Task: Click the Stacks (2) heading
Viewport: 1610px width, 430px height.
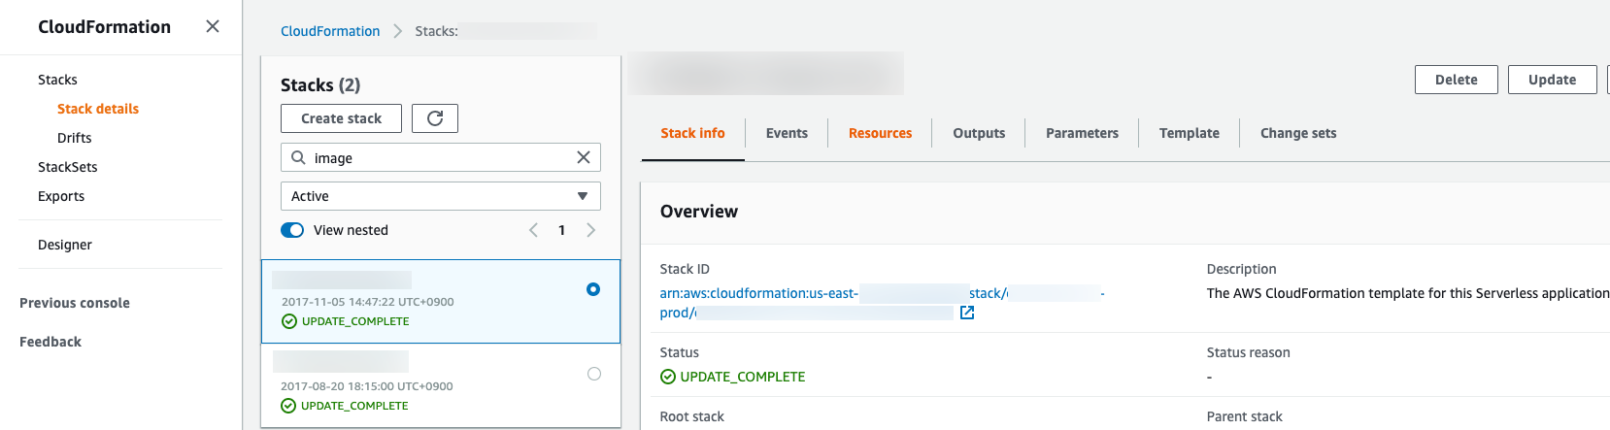Action: [x=320, y=84]
